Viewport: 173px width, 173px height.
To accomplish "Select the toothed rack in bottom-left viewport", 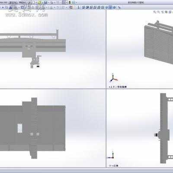I will click(34, 128).
